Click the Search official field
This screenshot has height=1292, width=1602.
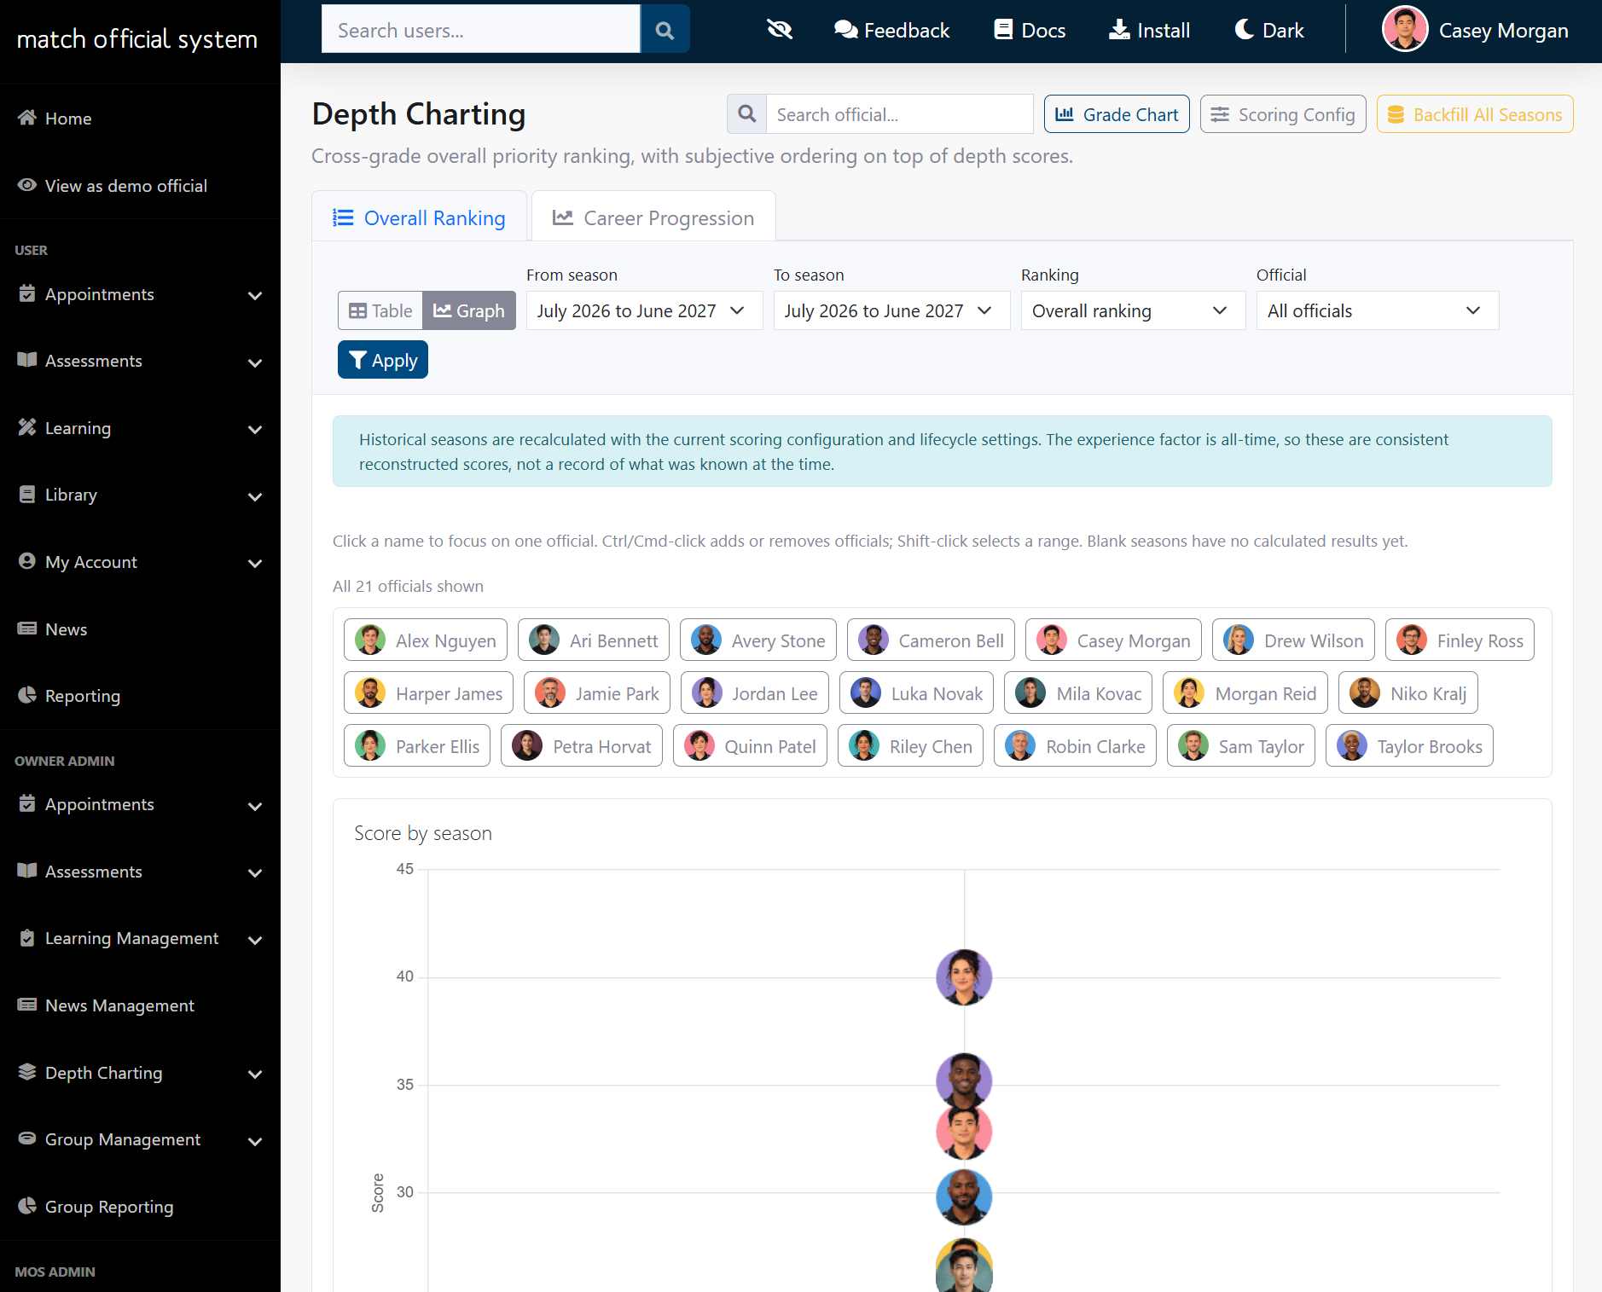click(900, 114)
